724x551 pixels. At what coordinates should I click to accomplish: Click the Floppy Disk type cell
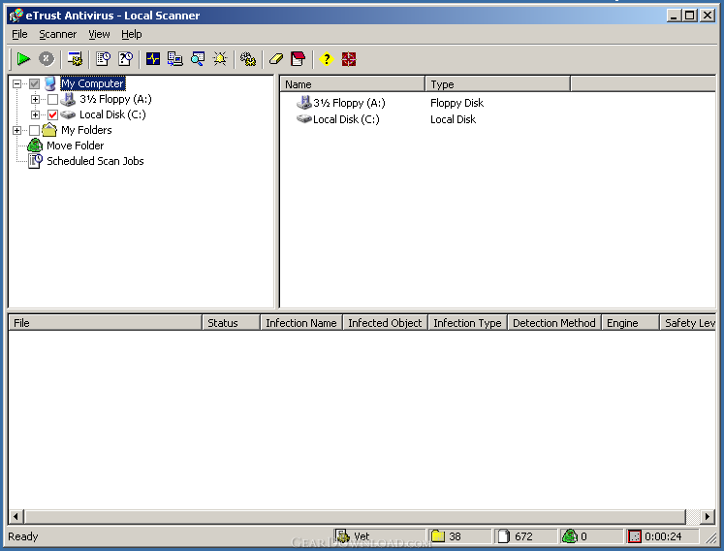click(456, 103)
